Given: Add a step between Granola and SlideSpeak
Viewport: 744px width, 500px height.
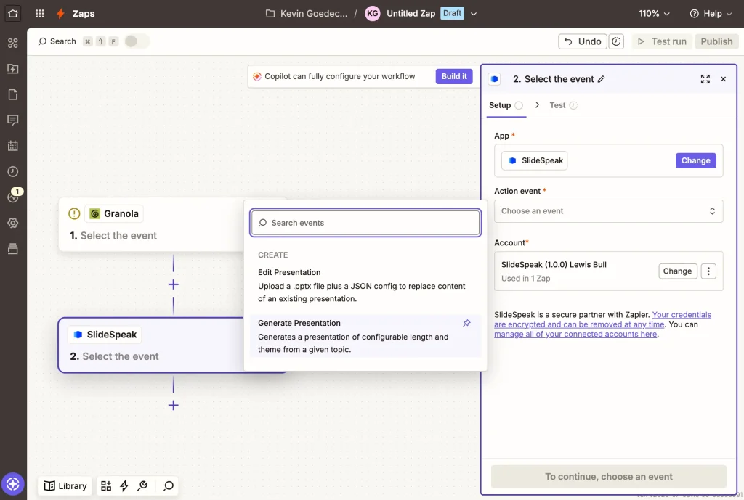Looking at the screenshot, I should (173, 284).
